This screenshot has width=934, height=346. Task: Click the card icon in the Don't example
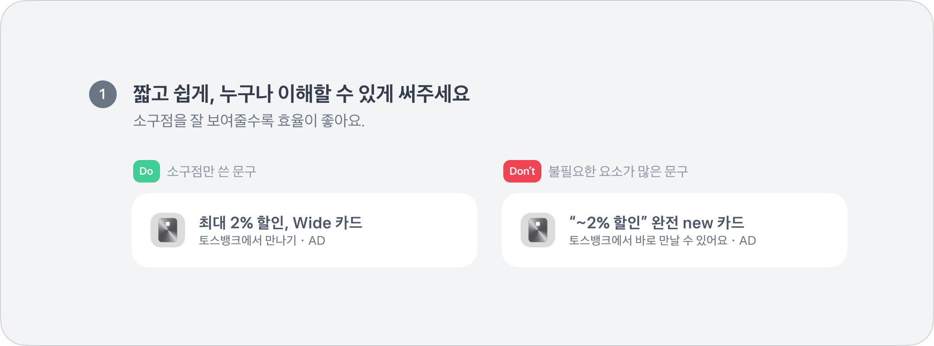click(538, 230)
